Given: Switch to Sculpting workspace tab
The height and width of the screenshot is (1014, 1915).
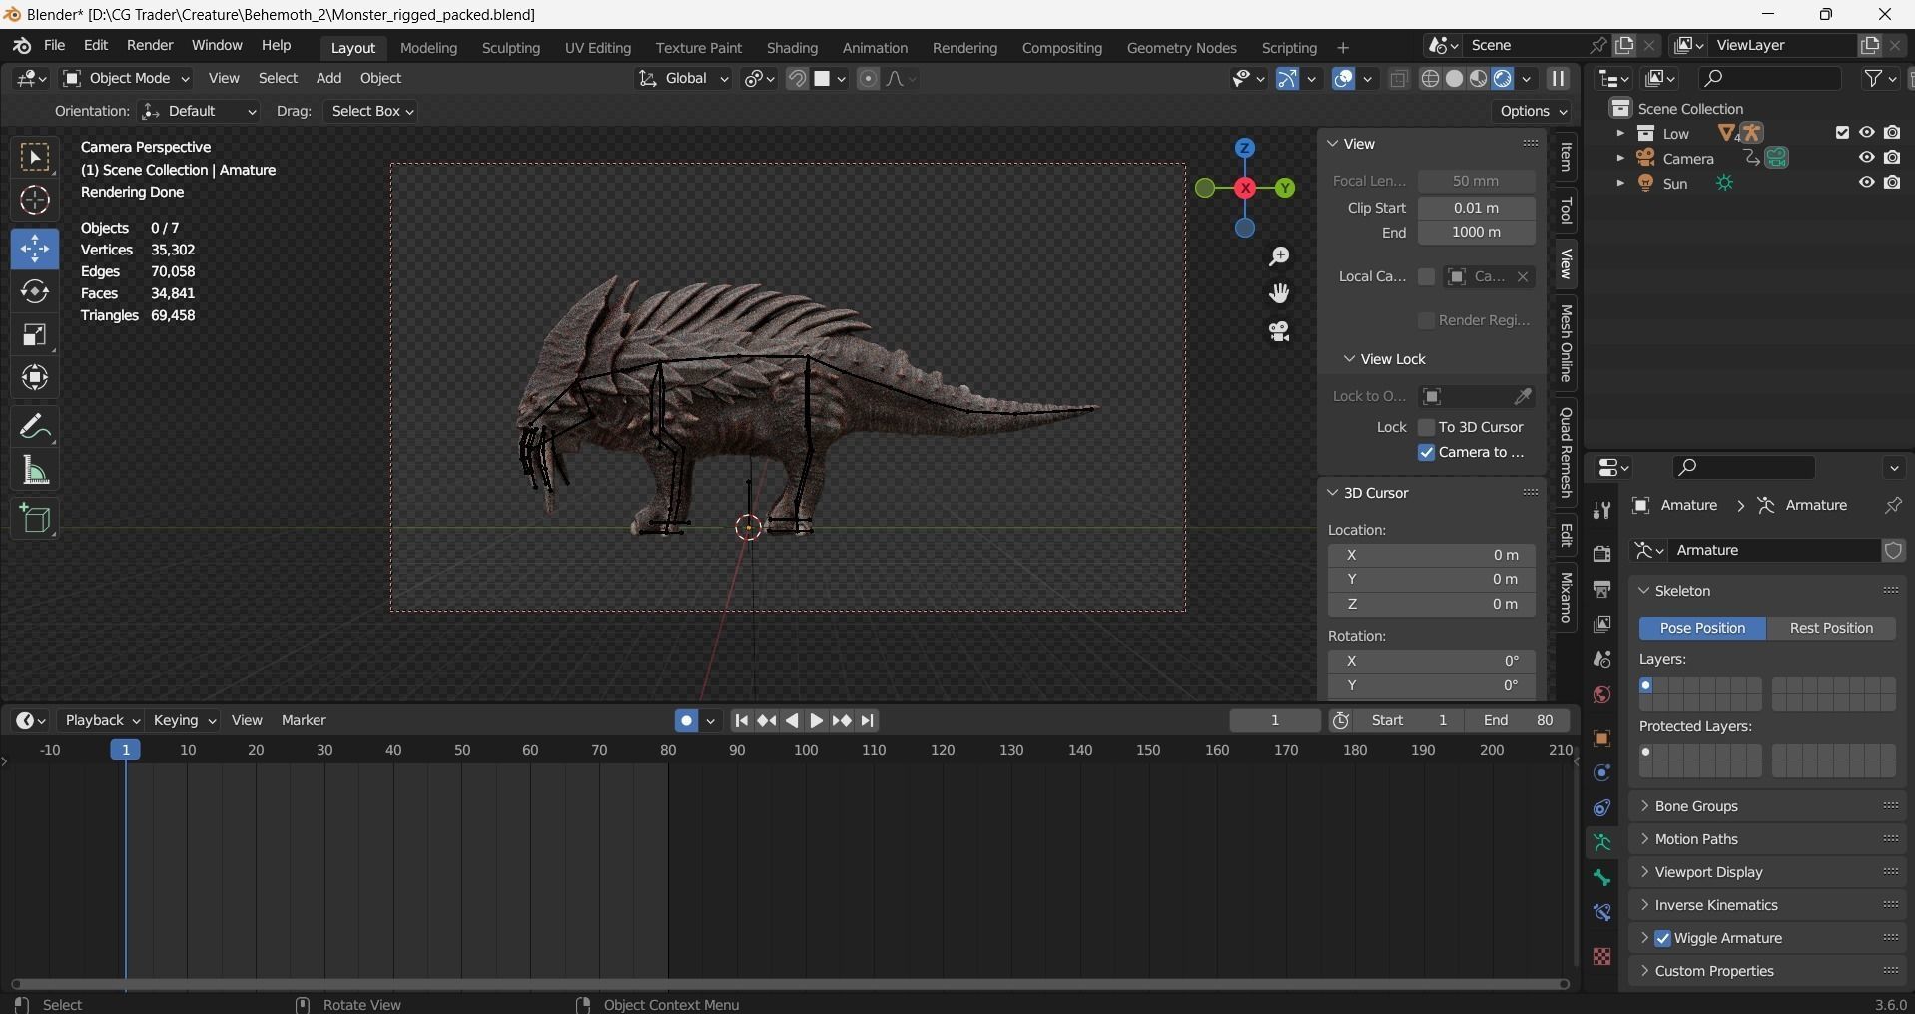Looking at the screenshot, I should (x=510, y=48).
